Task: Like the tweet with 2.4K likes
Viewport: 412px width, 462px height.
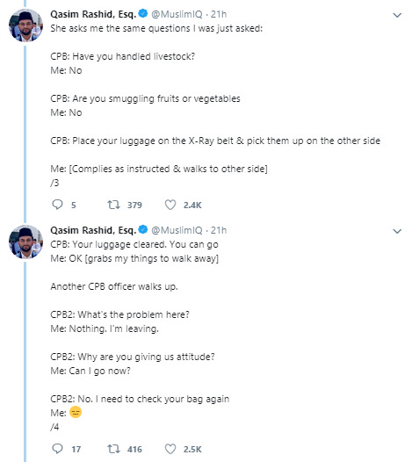Action: (x=170, y=205)
